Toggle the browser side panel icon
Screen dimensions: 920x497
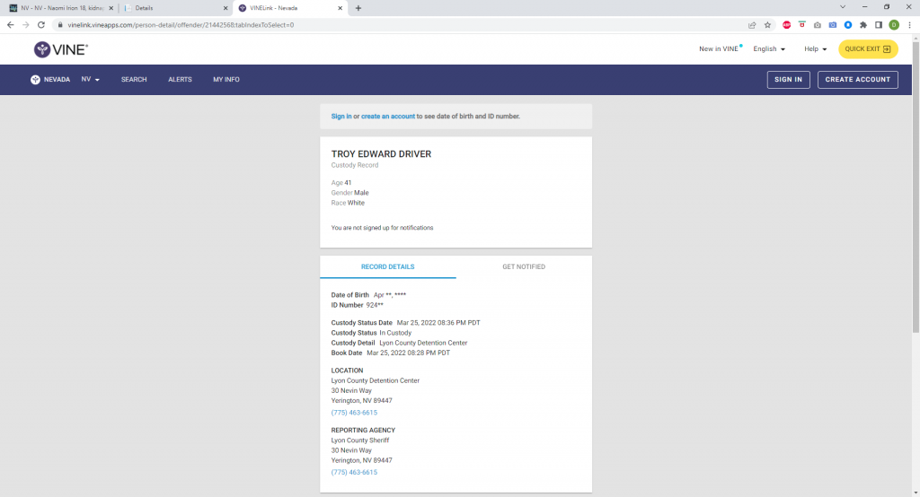tap(879, 25)
